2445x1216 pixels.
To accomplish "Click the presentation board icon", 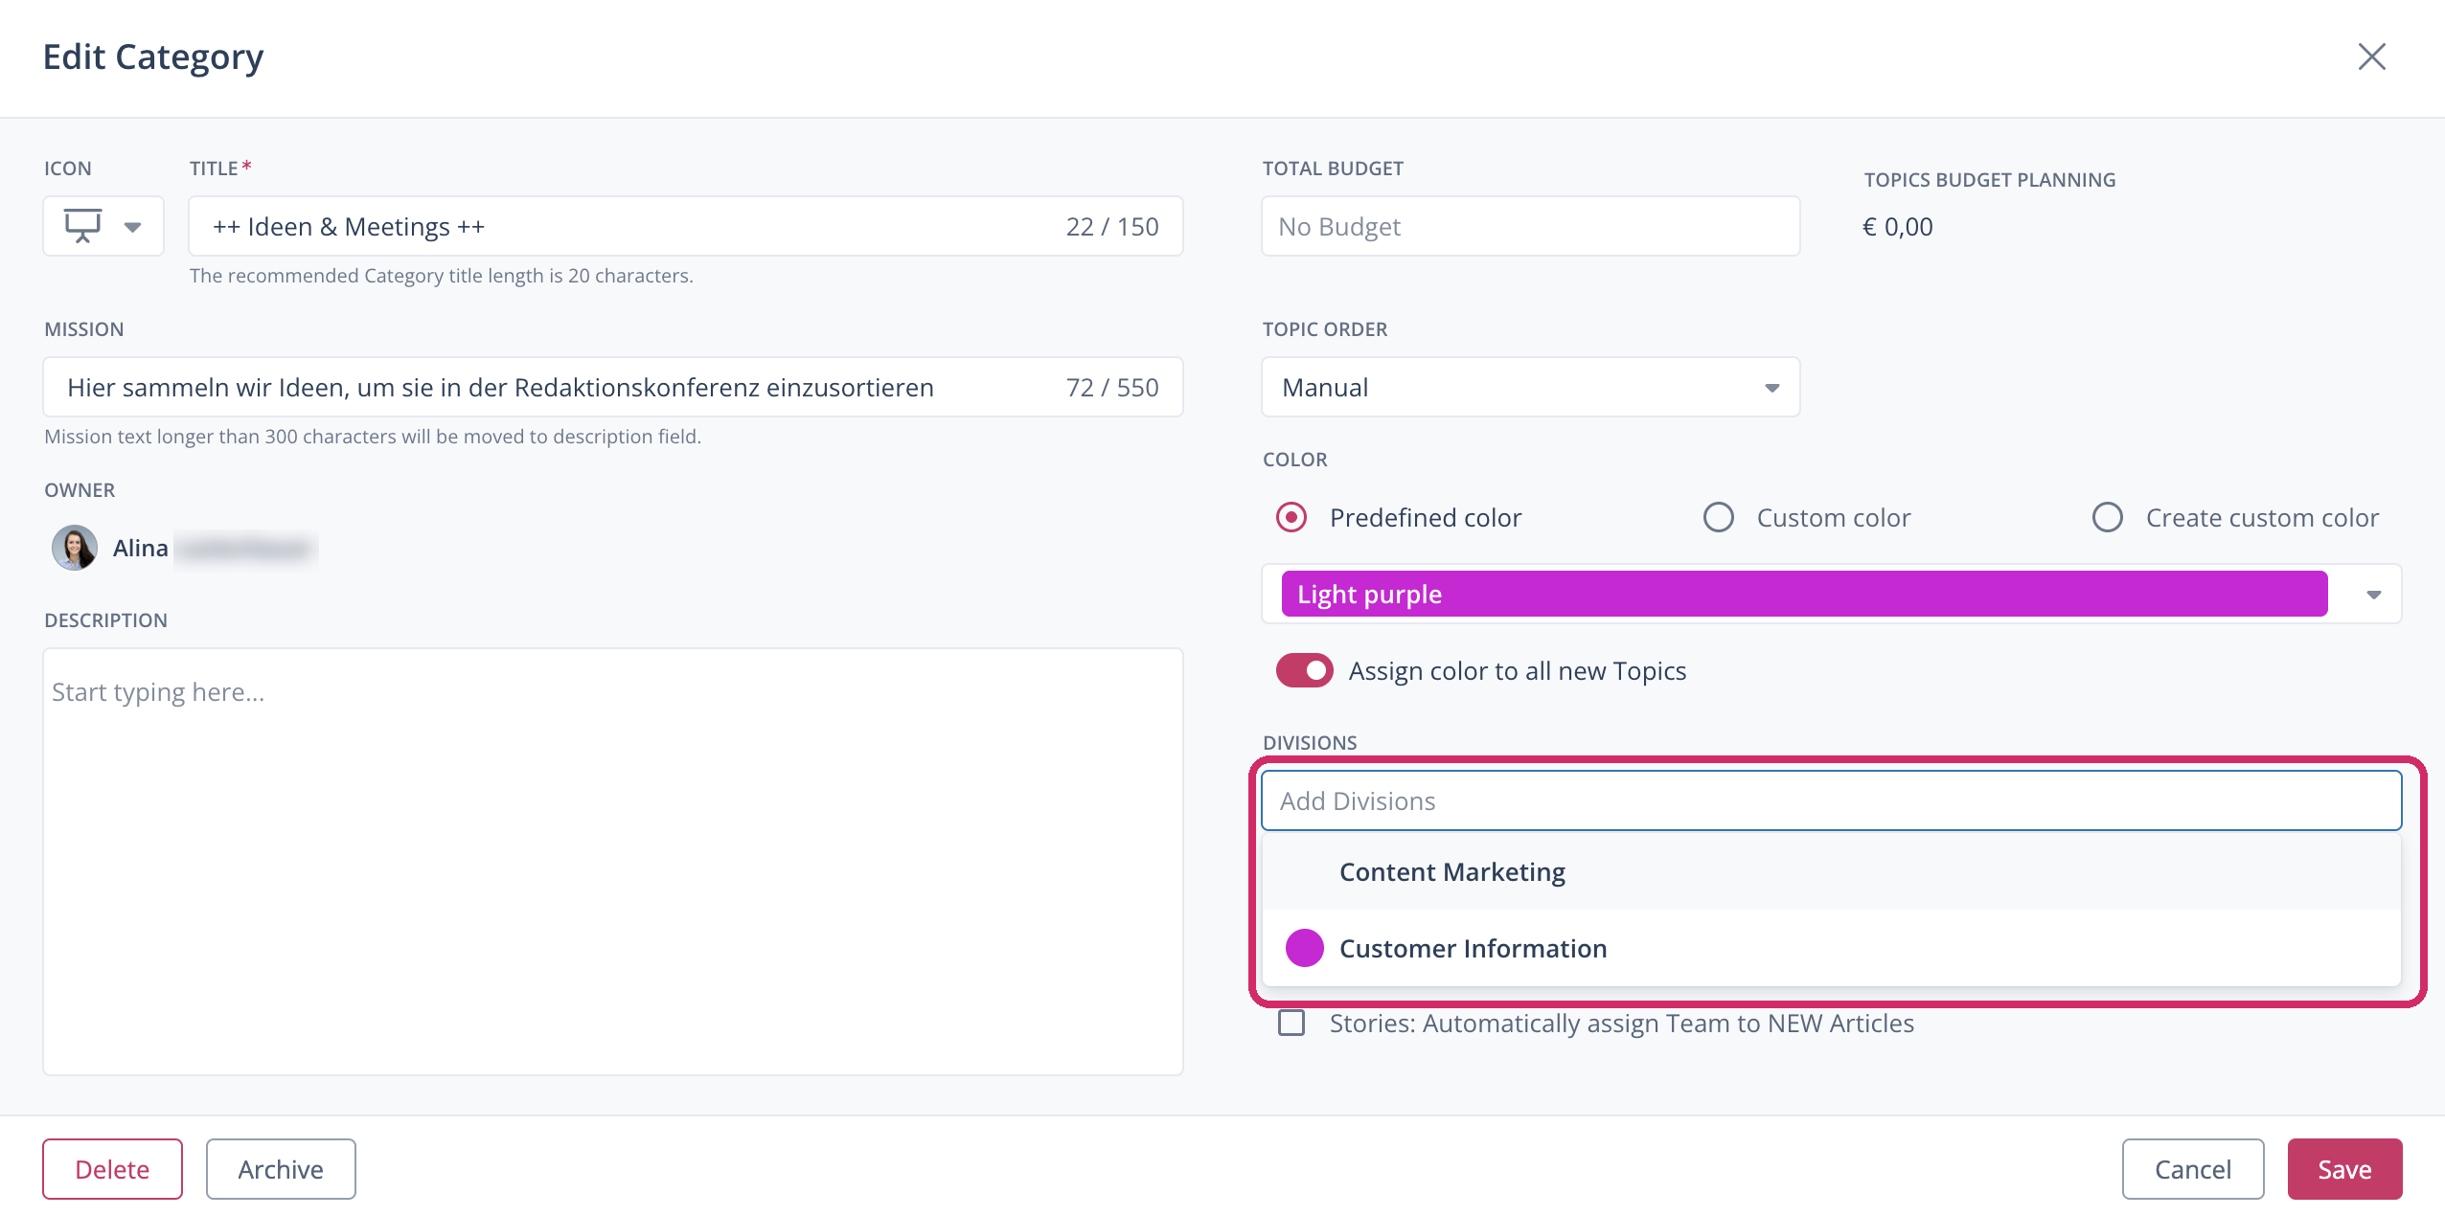I will pos(82,226).
